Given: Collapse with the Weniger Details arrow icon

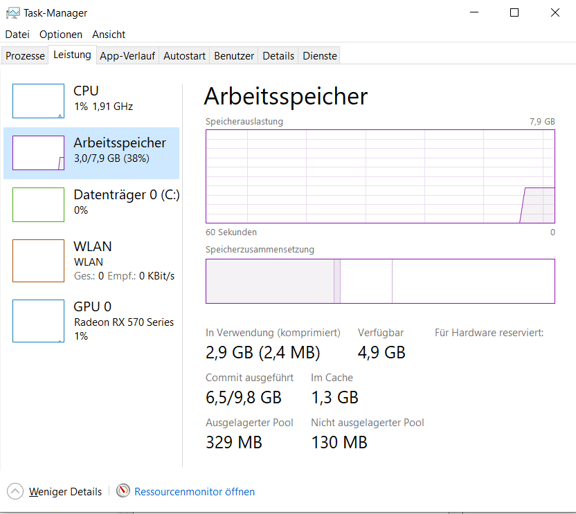Looking at the screenshot, I should 15,491.
